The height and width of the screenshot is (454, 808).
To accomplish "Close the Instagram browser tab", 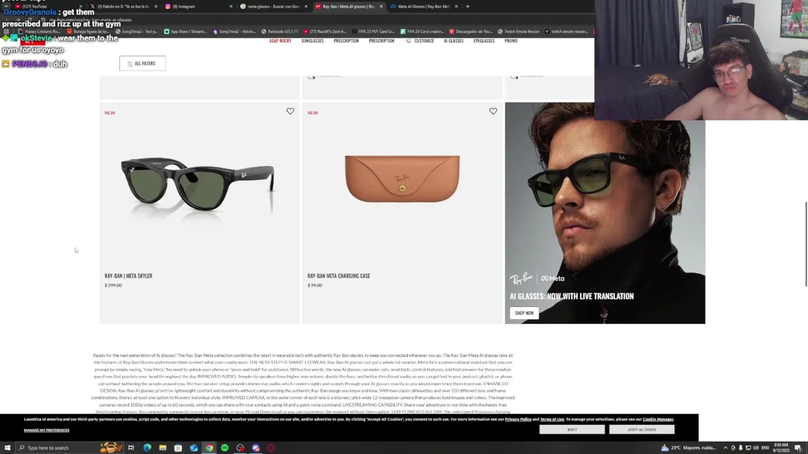I will [230, 6].
